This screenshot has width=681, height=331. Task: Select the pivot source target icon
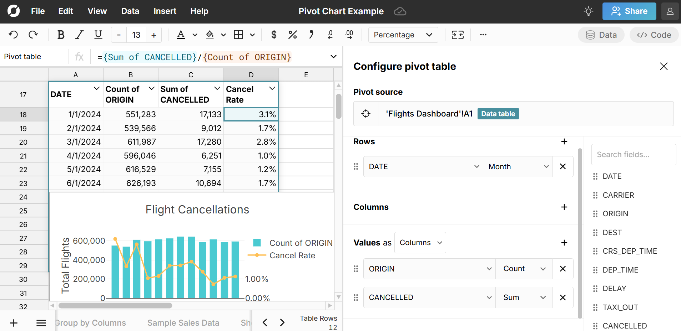point(365,113)
